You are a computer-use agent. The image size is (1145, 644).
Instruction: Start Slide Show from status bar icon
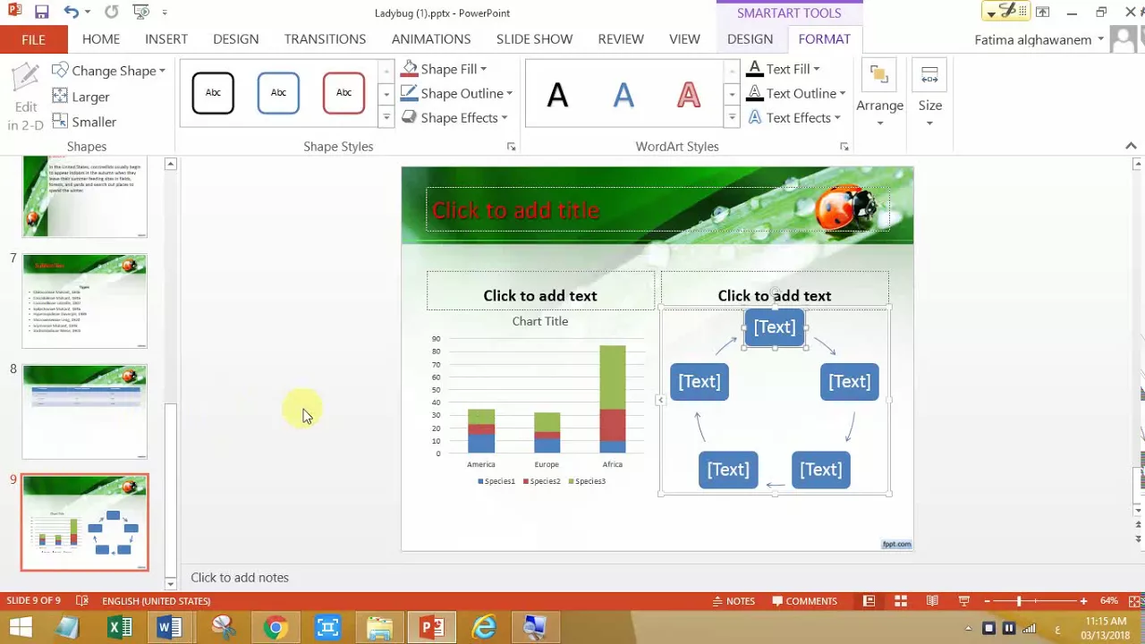point(963,601)
